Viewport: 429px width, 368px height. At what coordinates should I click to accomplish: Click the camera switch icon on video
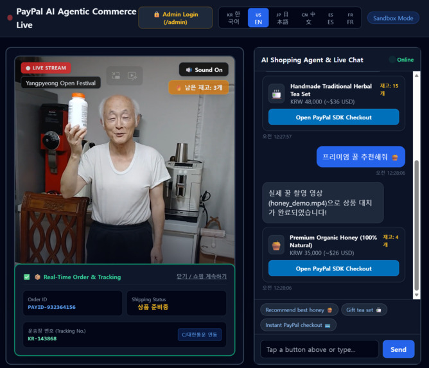pos(116,76)
